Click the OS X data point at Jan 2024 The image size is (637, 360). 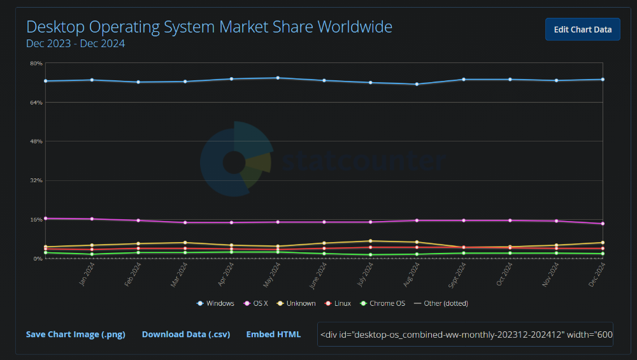[92, 219]
